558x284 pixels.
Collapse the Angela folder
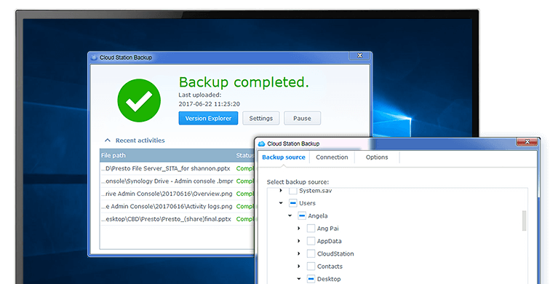click(x=290, y=216)
